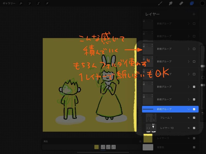Screen dimensions: 206x154
Task: Select the yellow レイヤー 1 thumbnail
Action: tap(148, 138)
